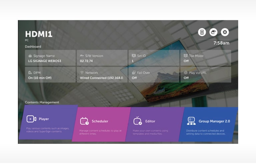Select the Signage Name card
256x164 pixels.
coord(50,58)
